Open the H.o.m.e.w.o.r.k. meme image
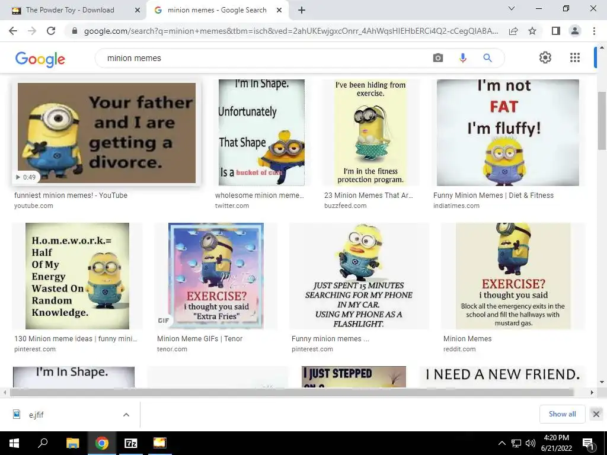Screen dimensions: 607x455 (78, 276)
